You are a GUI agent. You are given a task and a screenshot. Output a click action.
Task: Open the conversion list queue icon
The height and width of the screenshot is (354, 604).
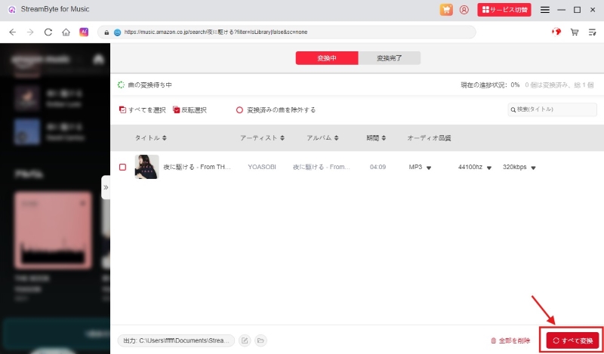coord(592,32)
